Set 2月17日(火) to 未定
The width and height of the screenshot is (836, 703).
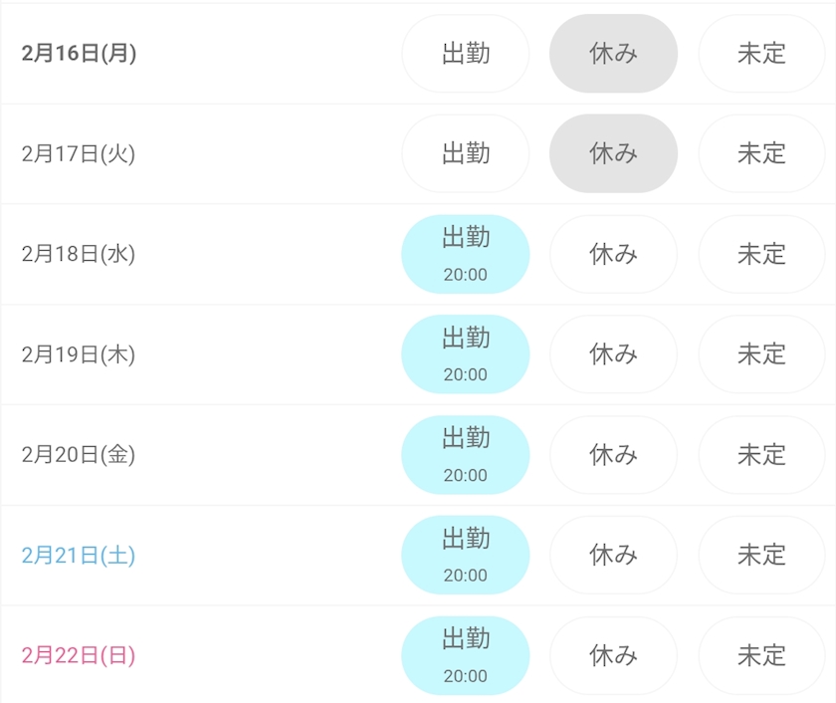point(761,153)
